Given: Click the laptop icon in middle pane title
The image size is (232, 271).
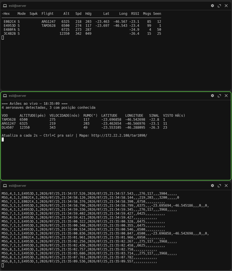Looking at the screenshot, I should pyautogui.click(x=5, y=96).
